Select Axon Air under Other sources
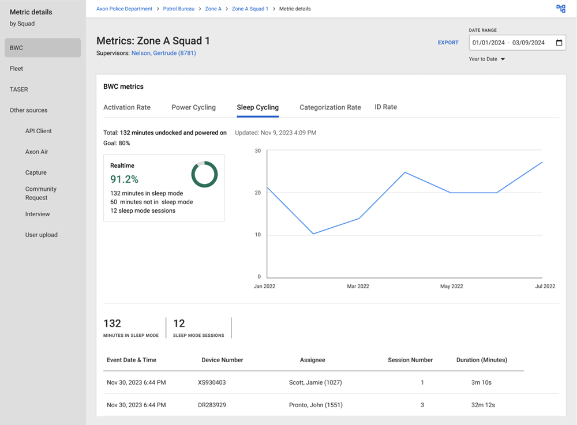 point(37,152)
